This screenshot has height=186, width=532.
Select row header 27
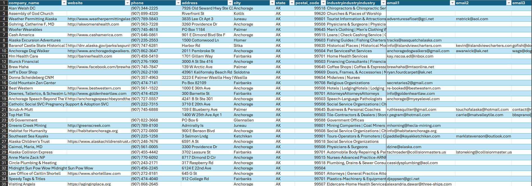pos(4,141)
